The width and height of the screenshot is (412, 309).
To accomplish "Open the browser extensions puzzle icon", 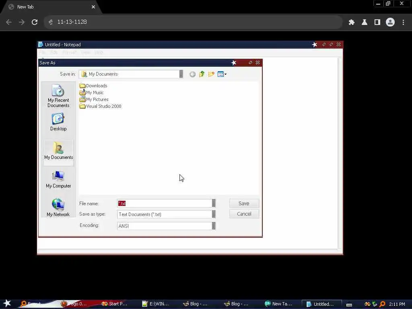I will click(x=352, y=23).
